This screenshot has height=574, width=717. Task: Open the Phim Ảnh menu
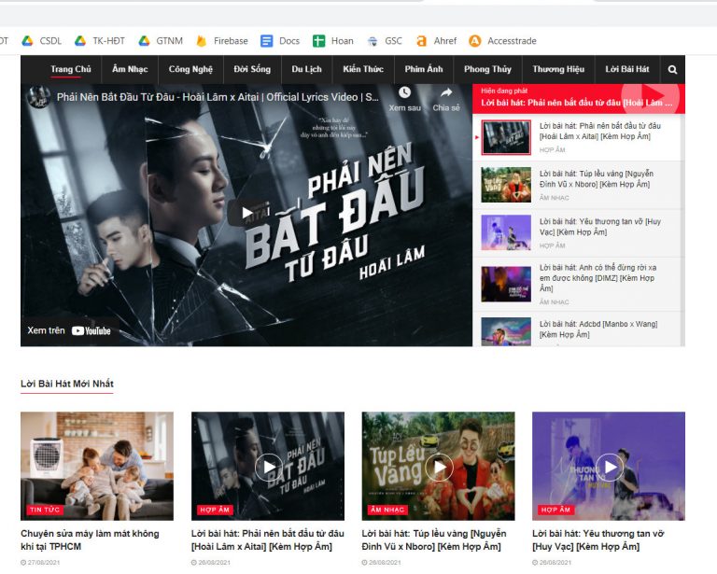pyautogui.click(x=424, y=69)
